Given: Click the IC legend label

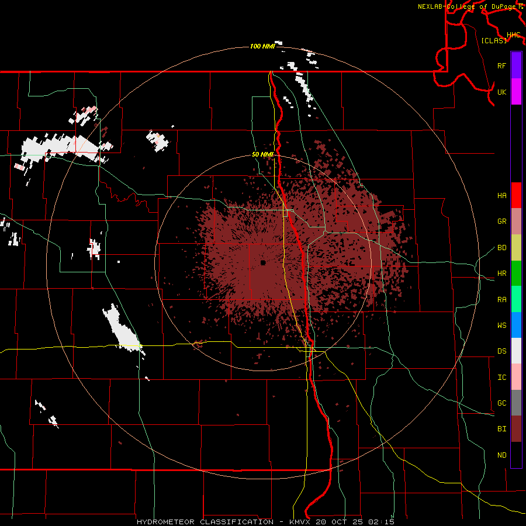Looking at the screenshot, I should pos(502,377).
